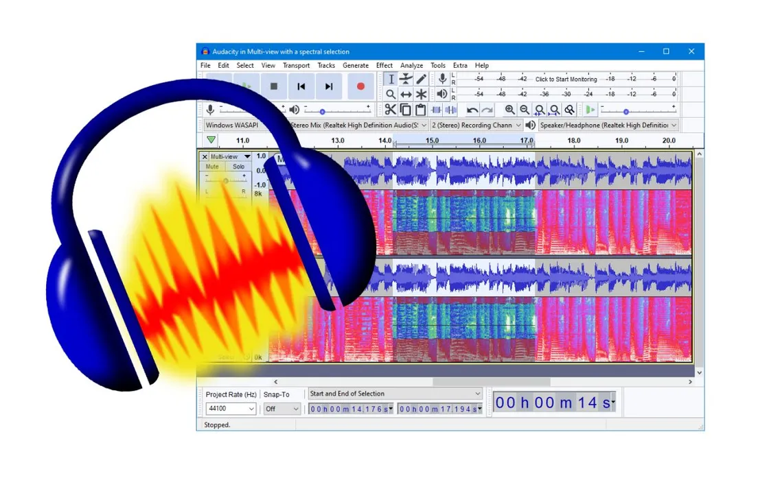This screenshot has width=769, height=480.
Task: Open the Generate menu
Action: pos(356,65)
